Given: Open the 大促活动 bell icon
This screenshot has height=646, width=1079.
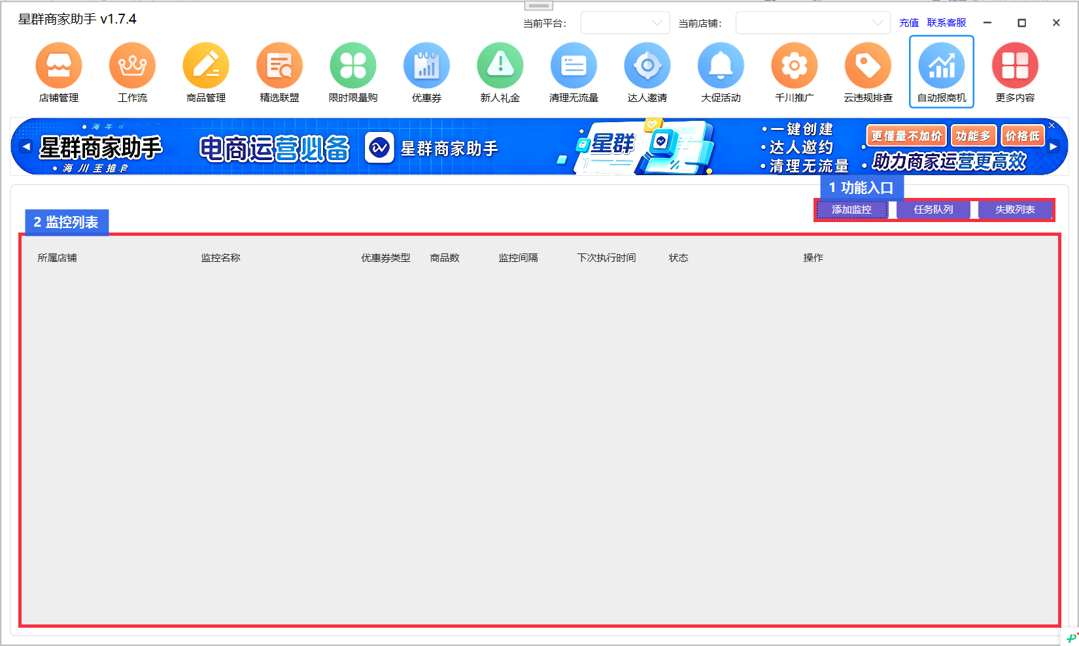Looking at the screenshot, I should pos(721,65).
